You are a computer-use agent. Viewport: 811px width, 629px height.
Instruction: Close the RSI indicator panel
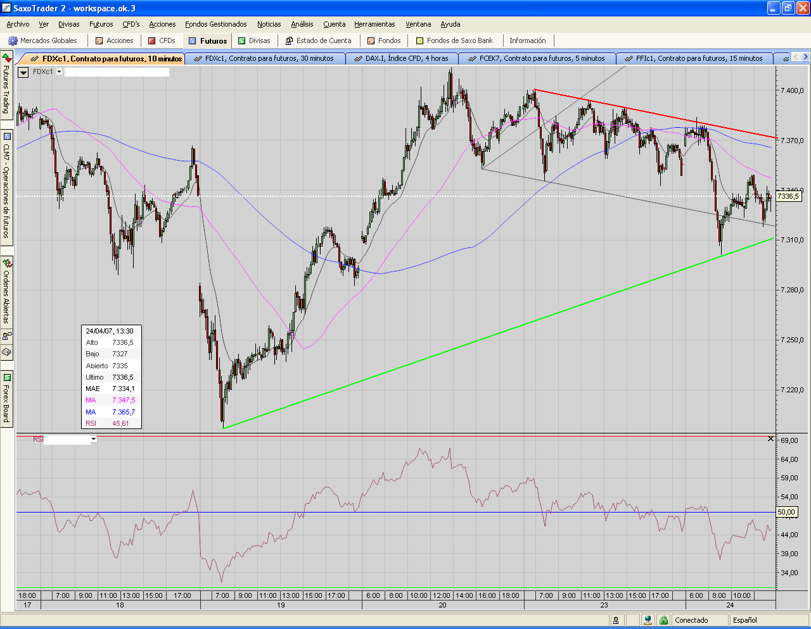(770, 439)
